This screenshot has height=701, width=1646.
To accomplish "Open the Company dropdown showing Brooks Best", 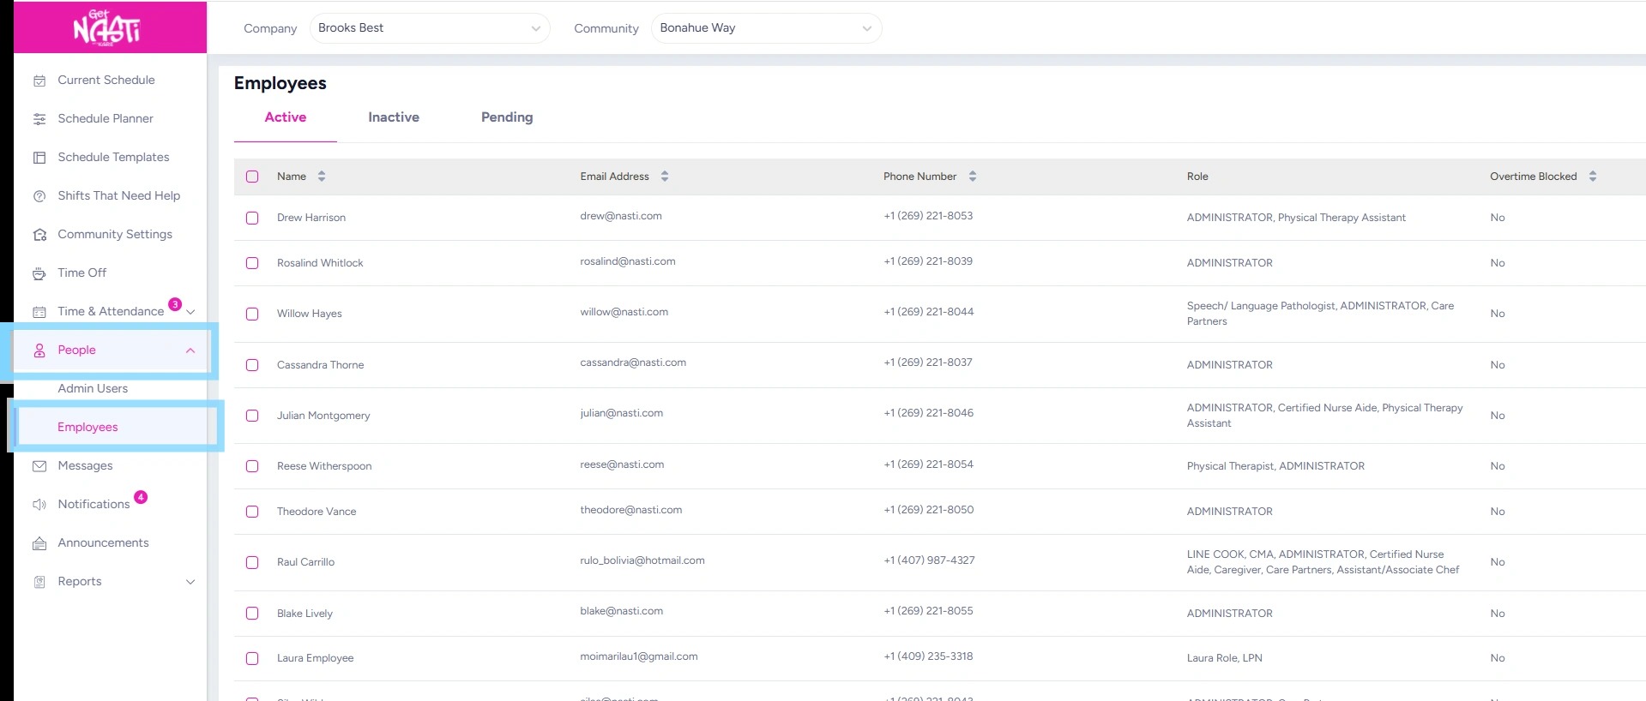I will [x=430, y=28].
